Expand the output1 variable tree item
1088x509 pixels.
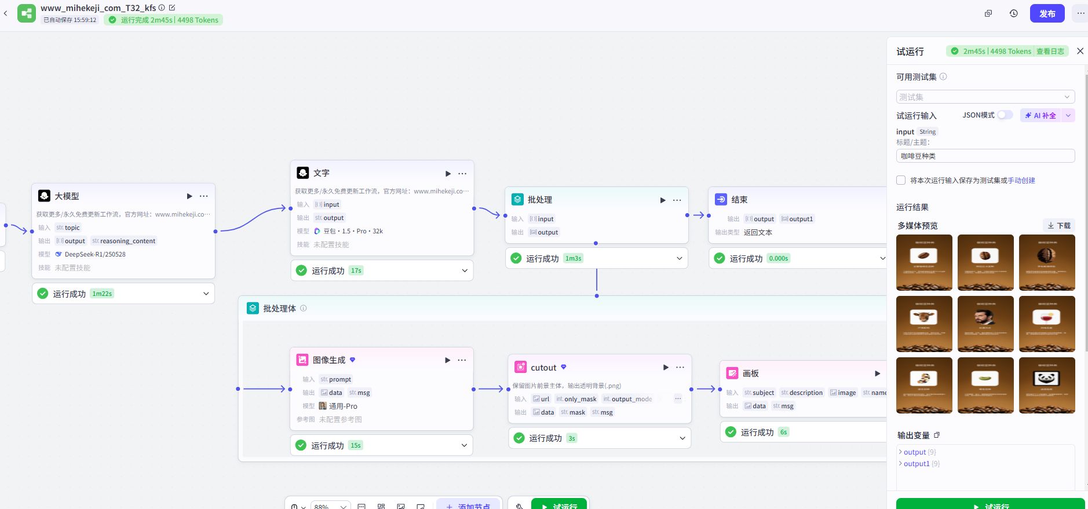point(900,464)
